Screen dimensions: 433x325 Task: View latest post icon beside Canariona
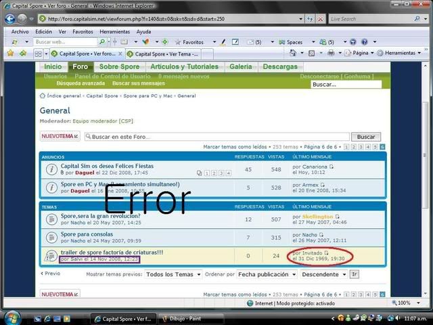click(x=332, y=167)
